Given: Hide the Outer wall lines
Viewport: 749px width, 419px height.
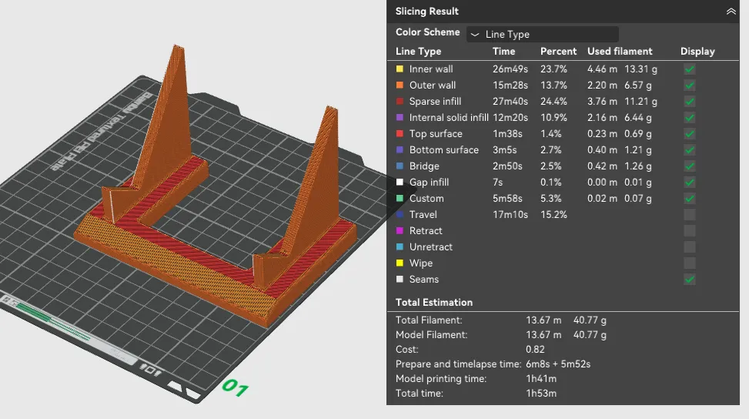Looking at the screenshot, I should (689, 85).
